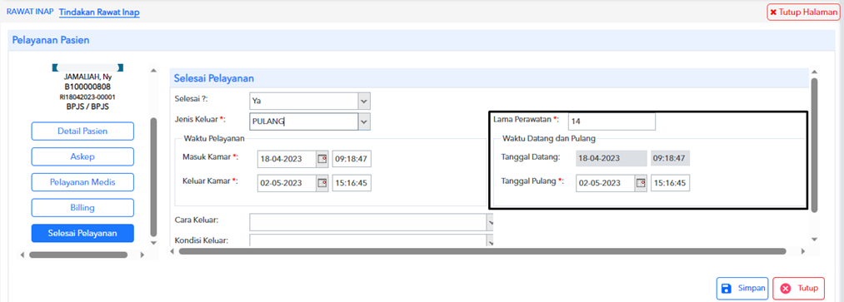The width and height of the screenshot is (844, 302).
Task: Open calendar picker for Tanggal Pulang date
Action: (641, 183)
